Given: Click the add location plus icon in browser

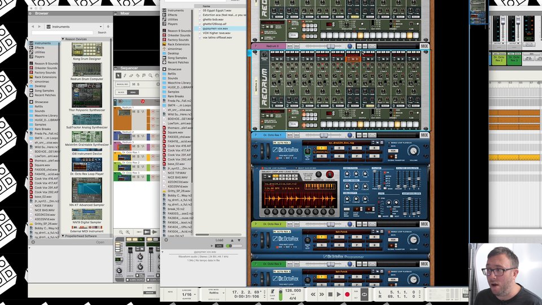Looking at the screenshot, I should tap(166, 240).
